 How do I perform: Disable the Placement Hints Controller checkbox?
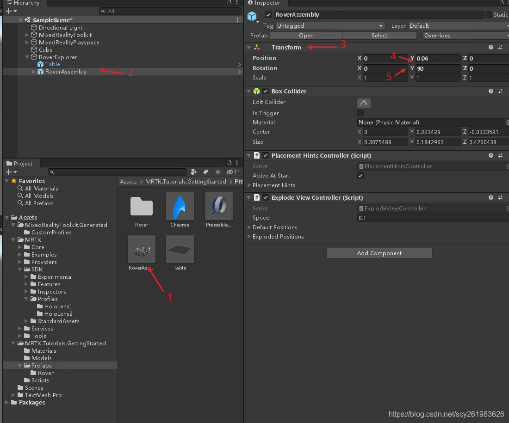266,155
